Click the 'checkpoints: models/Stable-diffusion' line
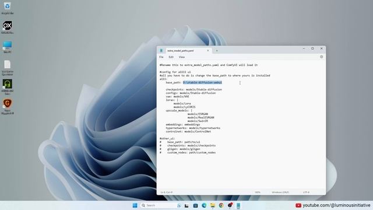 click(x=194, y=89)
